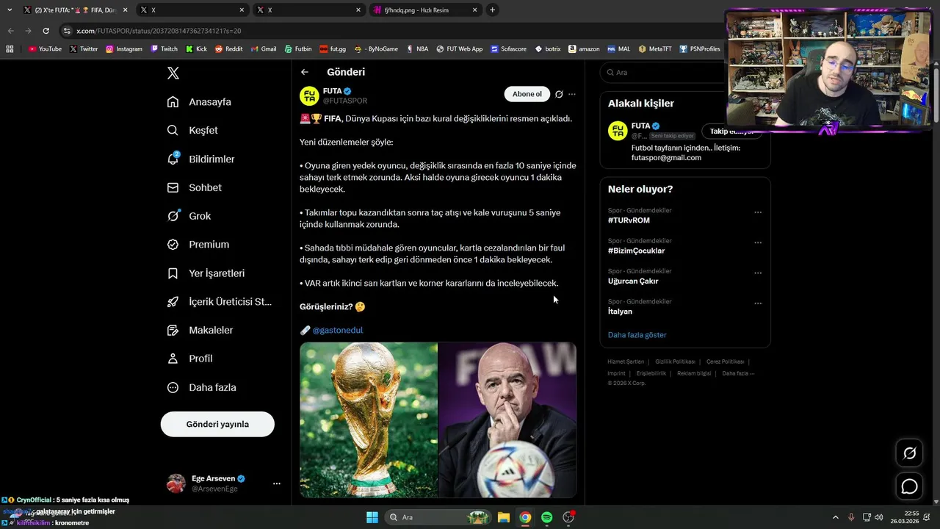The width and height of the screenshot is (940, 529).
Task: Open Yer İşaretleri bookmarks
Action: pyautogui.click(x=206, y=273)
